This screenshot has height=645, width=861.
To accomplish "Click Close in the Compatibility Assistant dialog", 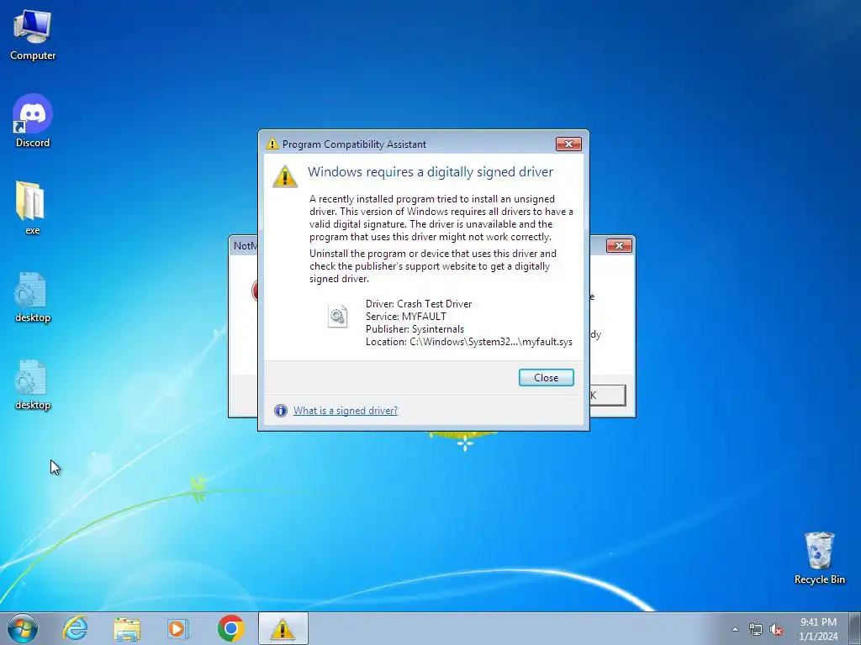I will (x=546, y=377).
